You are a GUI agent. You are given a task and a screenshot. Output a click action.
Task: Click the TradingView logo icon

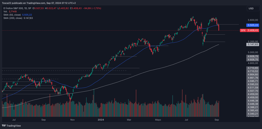coord(4,126)
